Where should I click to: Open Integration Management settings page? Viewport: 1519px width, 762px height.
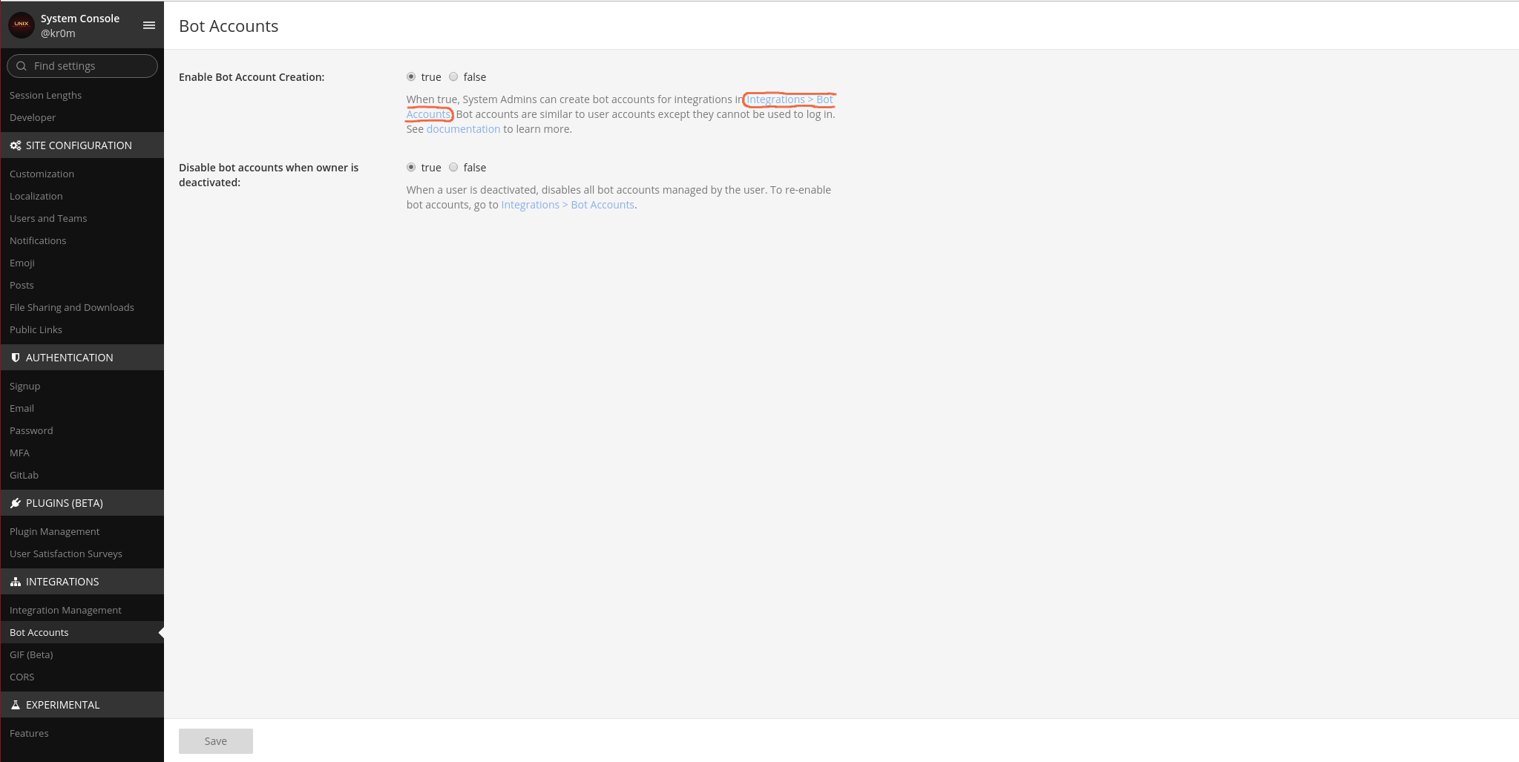pyautogui.click(x=65, y=610)
